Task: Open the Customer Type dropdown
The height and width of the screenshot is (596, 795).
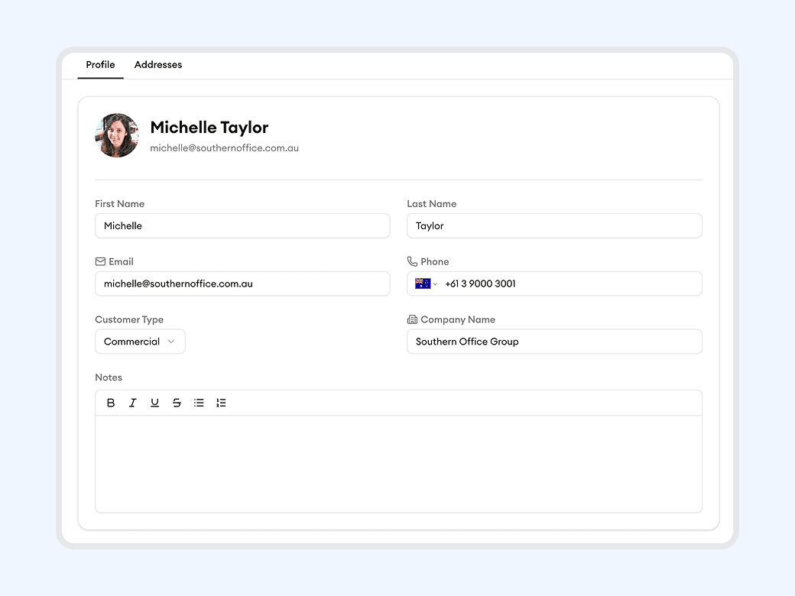Action: click(x=140, y=342)
